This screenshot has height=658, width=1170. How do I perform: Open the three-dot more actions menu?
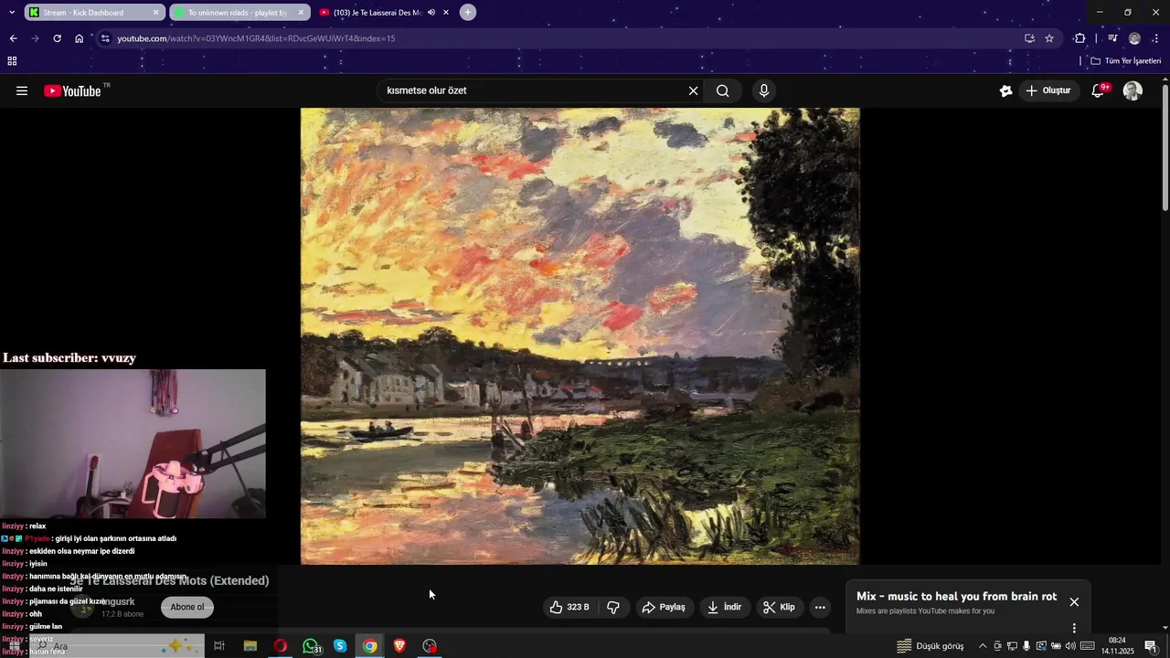click(x=820, y=607)
